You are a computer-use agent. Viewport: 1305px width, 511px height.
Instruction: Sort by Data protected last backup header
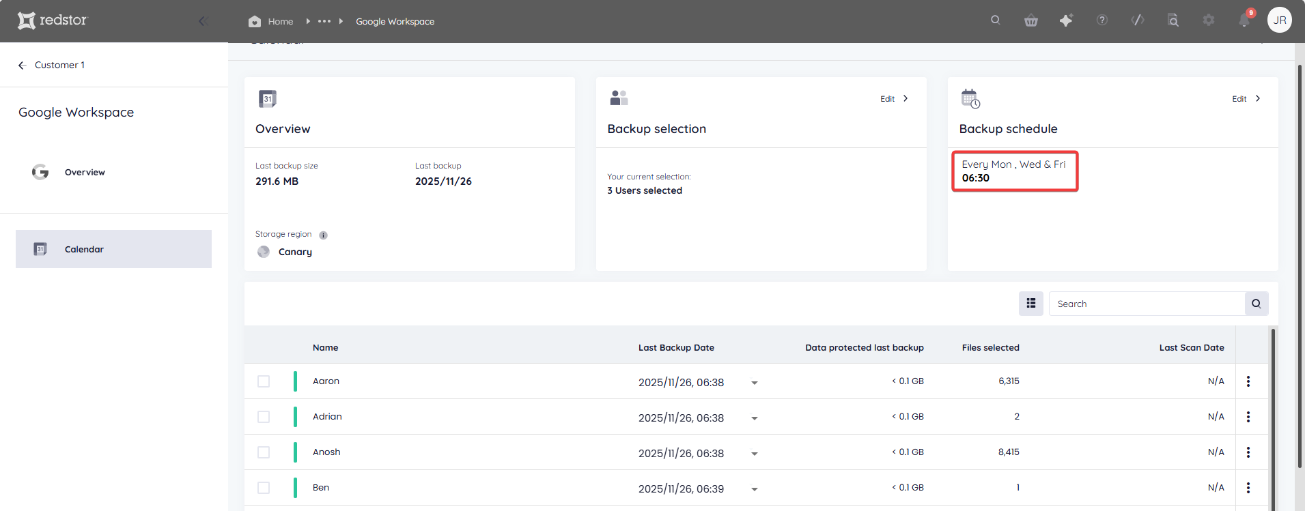click(865, 347)
